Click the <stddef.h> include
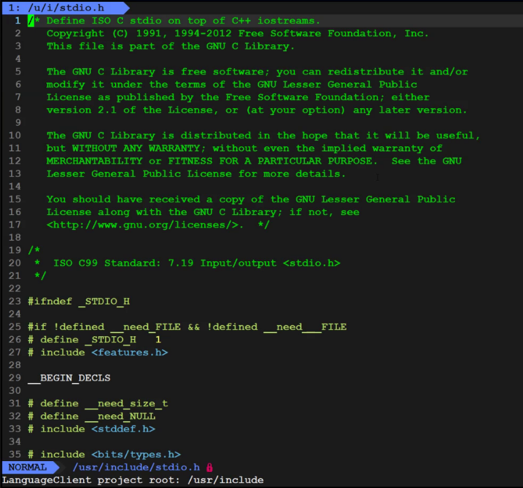Viewport: 523px width, 488px height. point(123,429)
